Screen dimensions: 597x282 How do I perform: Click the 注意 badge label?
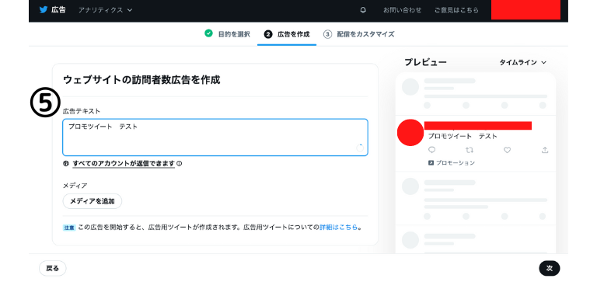point(69,228)
